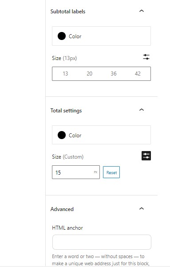
Task: Click the HTML anchor text field
Action: pos(102,242)
